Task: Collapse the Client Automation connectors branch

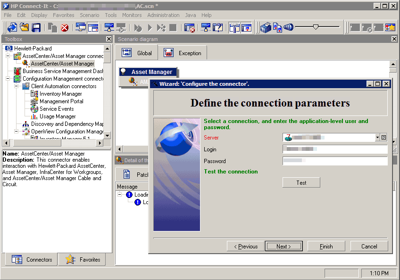Action: click(x=17, y=86)
